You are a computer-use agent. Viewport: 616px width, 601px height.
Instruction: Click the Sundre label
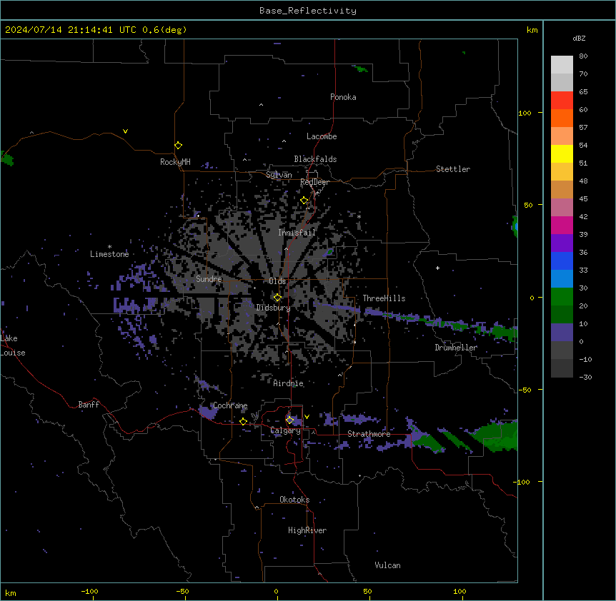[209, 279]
